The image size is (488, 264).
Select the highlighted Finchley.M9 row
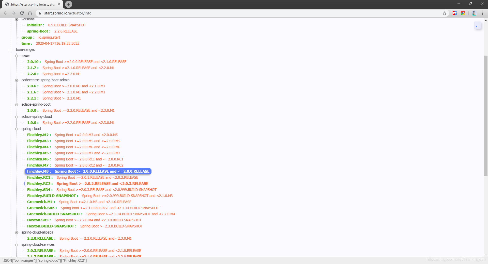[88, 171]
